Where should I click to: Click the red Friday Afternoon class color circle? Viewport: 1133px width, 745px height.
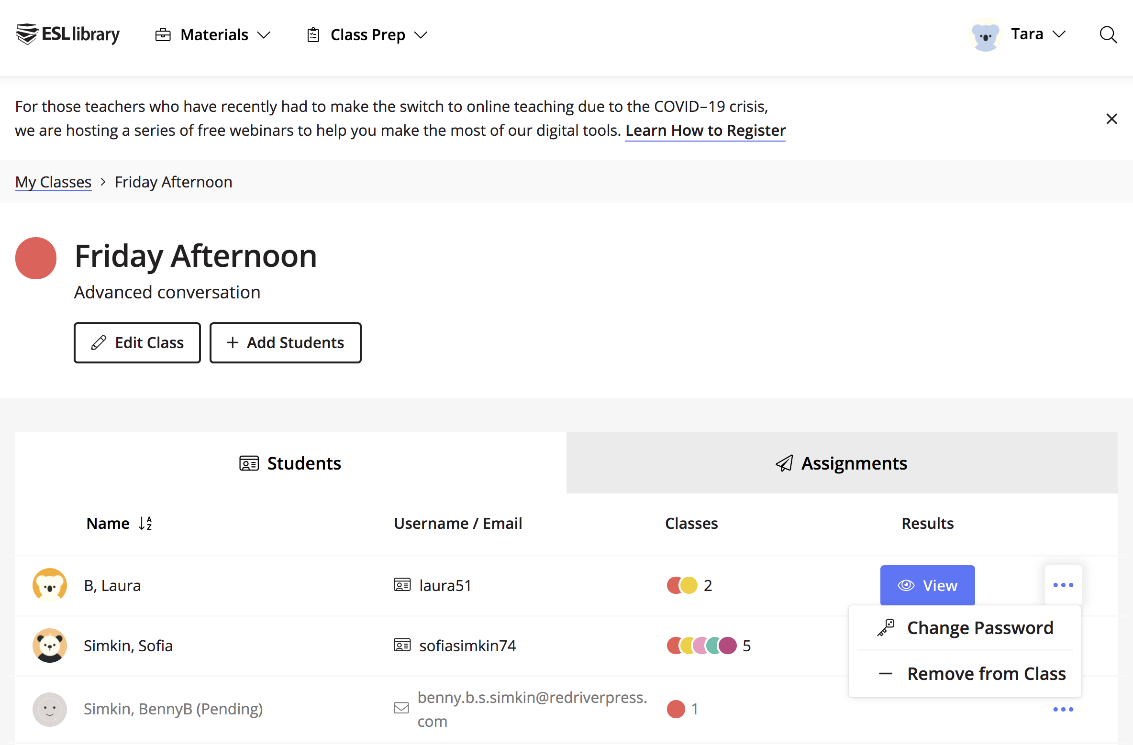click(36, 258)
